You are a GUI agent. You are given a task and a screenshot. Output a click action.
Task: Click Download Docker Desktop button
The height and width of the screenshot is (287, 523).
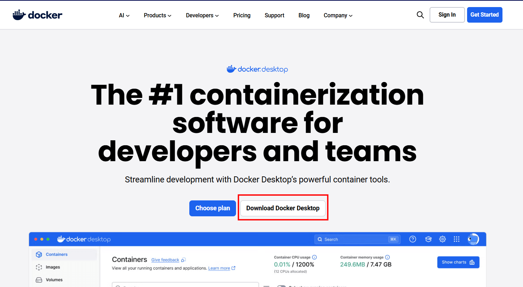[x=283, y=208]
